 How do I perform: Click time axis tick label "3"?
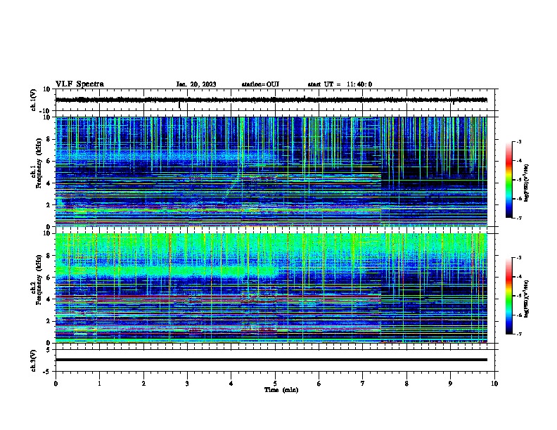pos(187,384)
